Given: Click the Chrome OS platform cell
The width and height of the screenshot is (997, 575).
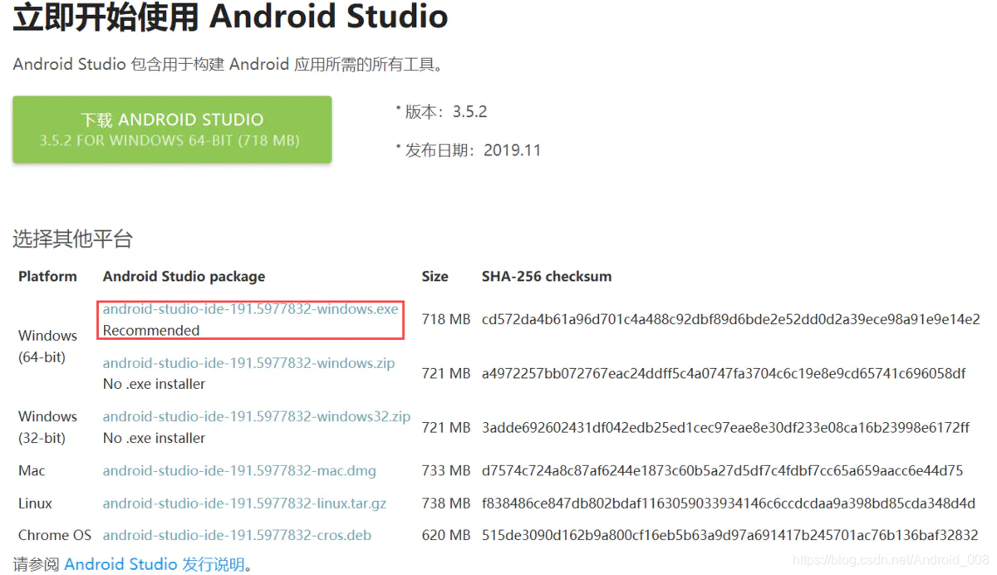Looking at the screenshot, I should tap(55, 536).
